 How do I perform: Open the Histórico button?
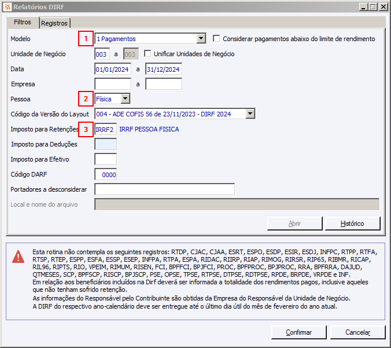[352, 224]
